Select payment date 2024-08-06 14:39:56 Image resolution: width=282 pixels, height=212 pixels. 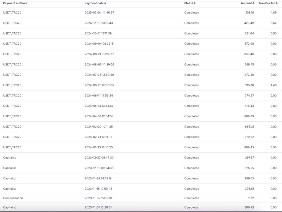coord(99,64)
